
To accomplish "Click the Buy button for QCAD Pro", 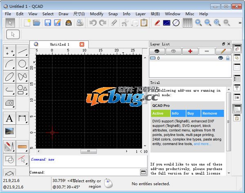I will 193,113.
